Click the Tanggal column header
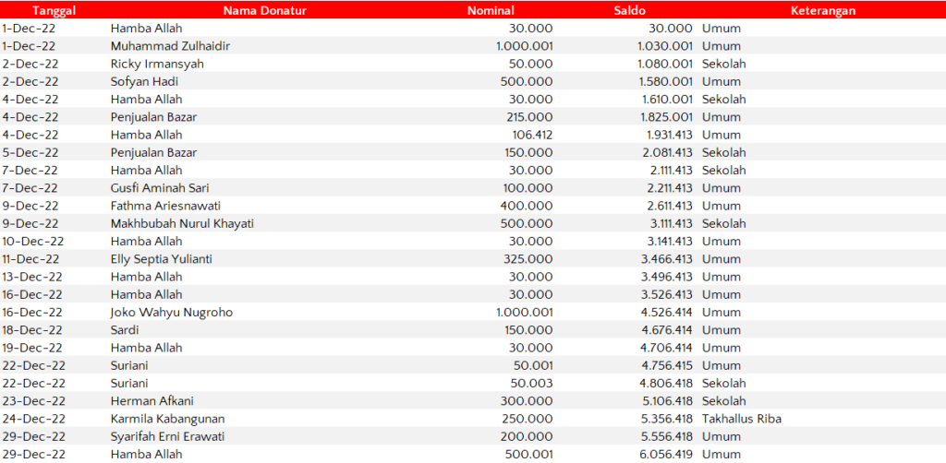946x463 pixels. [x=54, y=11]
